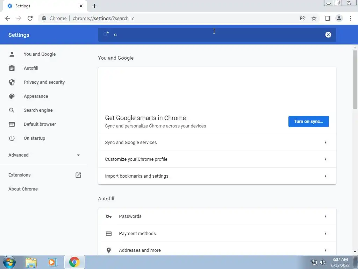Click the browser icon for Default browser
Screen dimensions: 358x269
coord(12,124)
